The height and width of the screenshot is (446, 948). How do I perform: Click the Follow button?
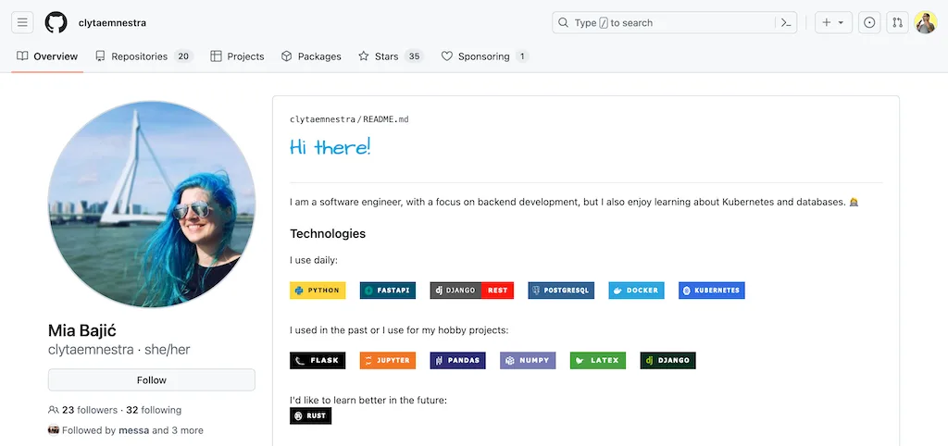coord(152,380)
